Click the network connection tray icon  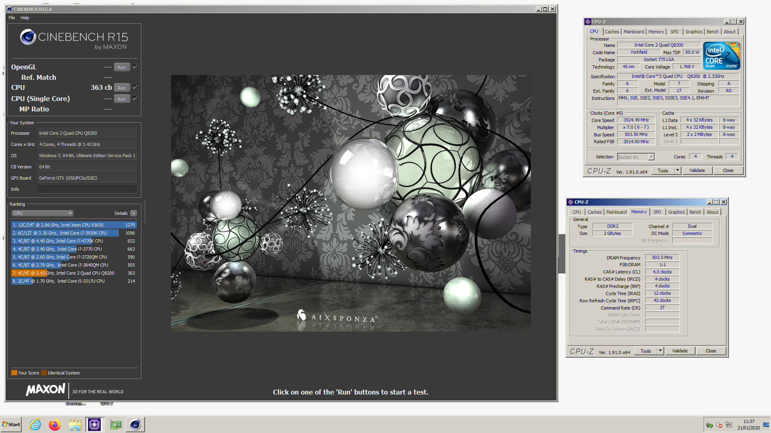pyautogui.click(x=729, y=425)
